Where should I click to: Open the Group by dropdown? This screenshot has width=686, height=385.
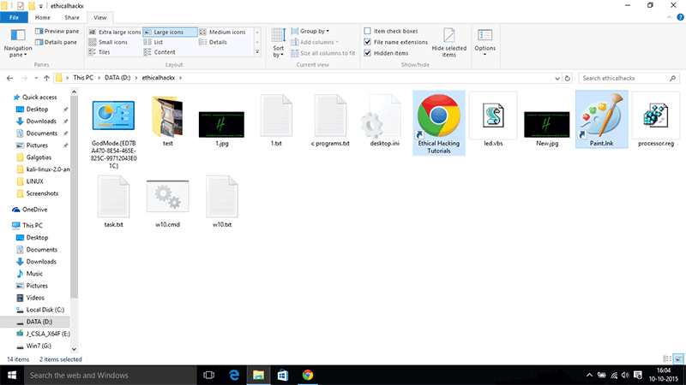[x=319, y=32]
